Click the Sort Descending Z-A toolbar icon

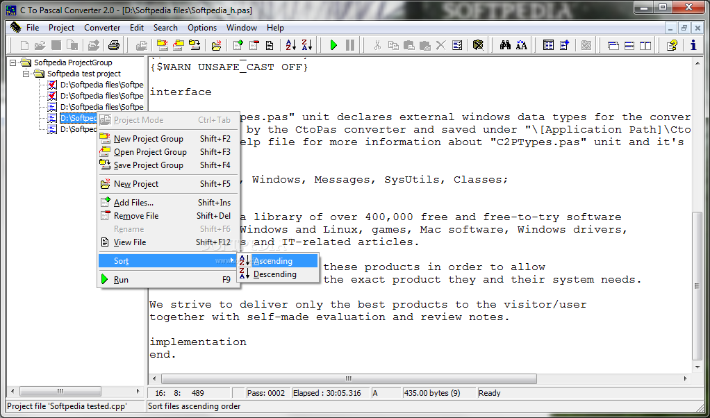coord(307,45)
